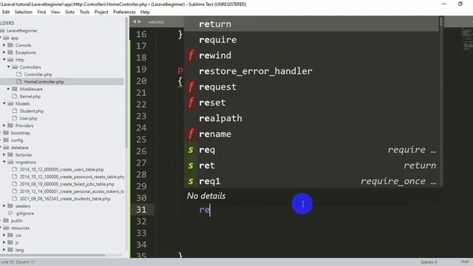This screenshot has width=473, height=266.
Task: Click the sidebar horizontal scrollbar
Action: click(52, 256)
